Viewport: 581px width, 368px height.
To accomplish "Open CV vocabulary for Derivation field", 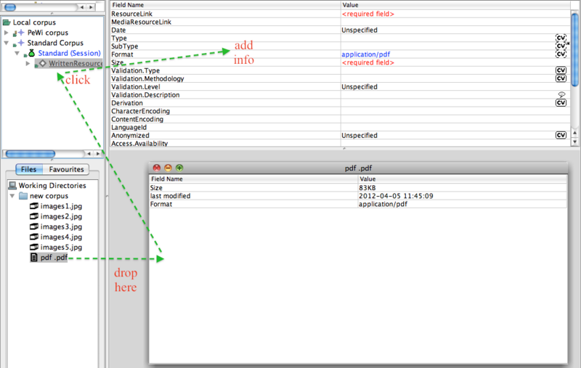I will [x=561, y=103].
